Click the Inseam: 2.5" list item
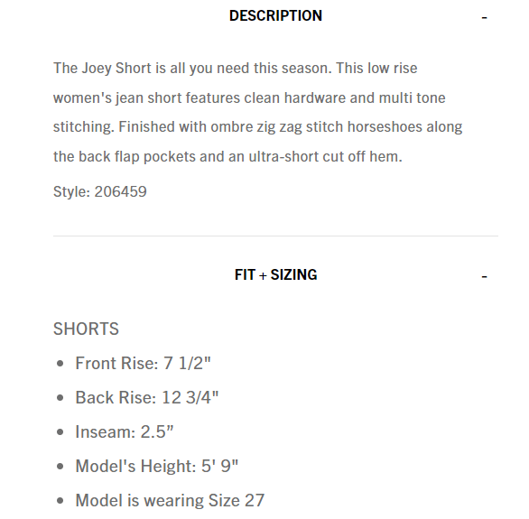This screenshot has width=529, height=519. [x=125, y=431]
